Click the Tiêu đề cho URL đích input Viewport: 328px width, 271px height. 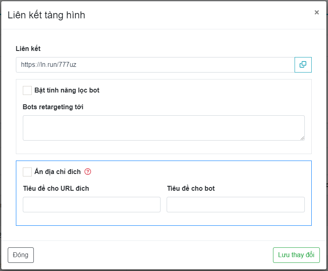click(x=92, y=205)
